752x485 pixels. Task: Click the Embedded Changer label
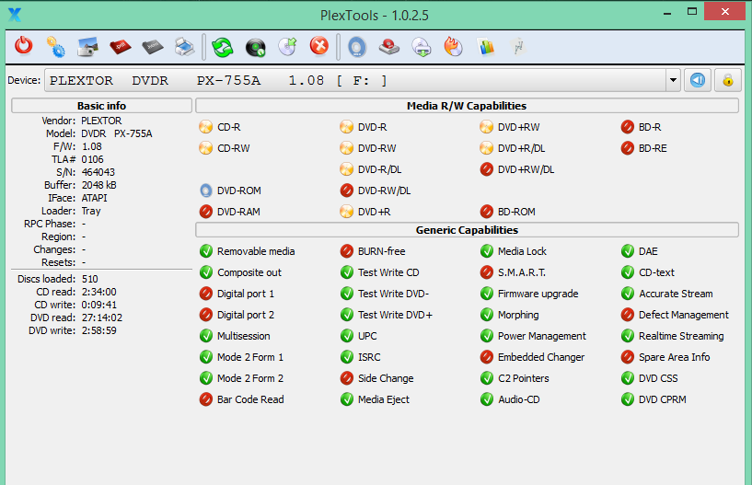pos(541,357)
